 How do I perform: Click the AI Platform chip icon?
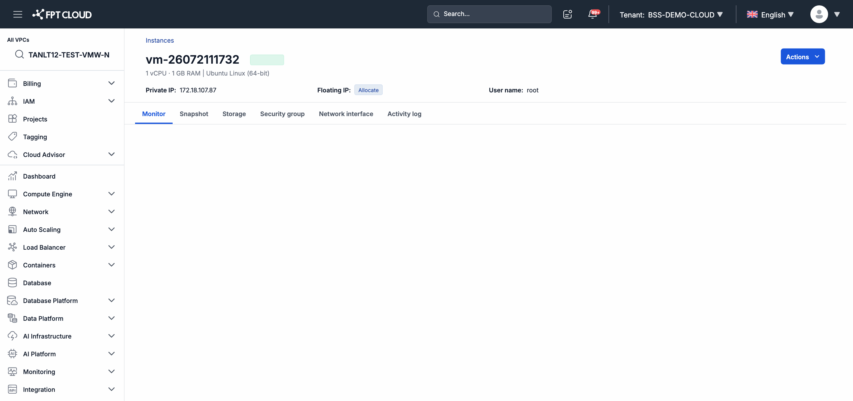pyautogui.click(x=12, y=354)
